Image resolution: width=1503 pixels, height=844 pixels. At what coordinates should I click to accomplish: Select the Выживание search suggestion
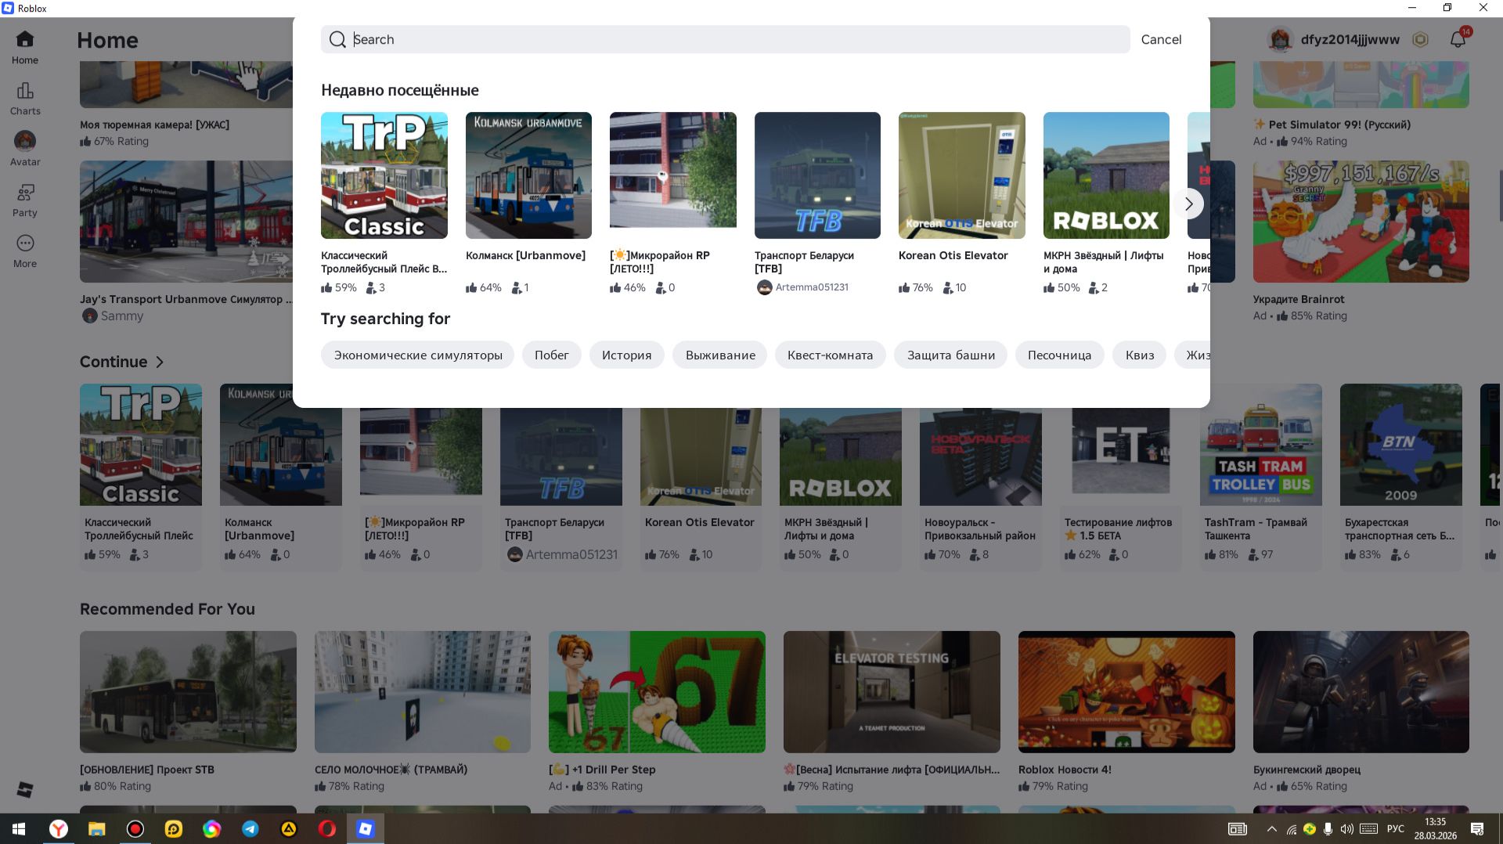[x=720, y=355]
